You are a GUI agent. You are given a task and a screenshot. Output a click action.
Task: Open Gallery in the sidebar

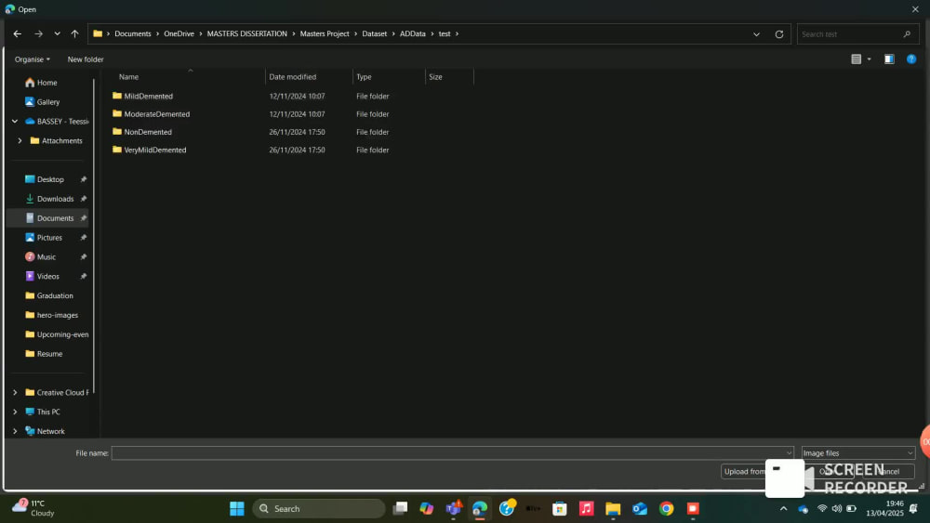[x=48, y=102]
